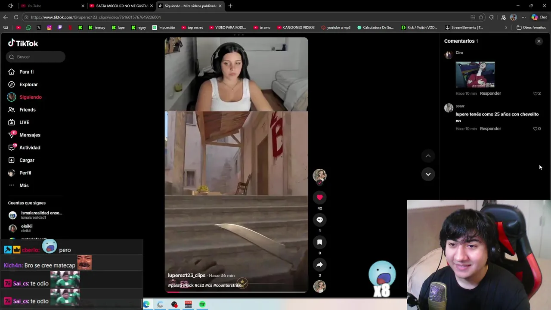Screen dimensions: 551x310
Task: Bookmark the video with the save icon
Action: pos(319,242)
